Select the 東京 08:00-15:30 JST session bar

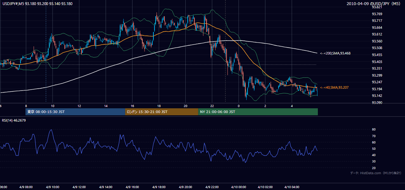[75, 112]
